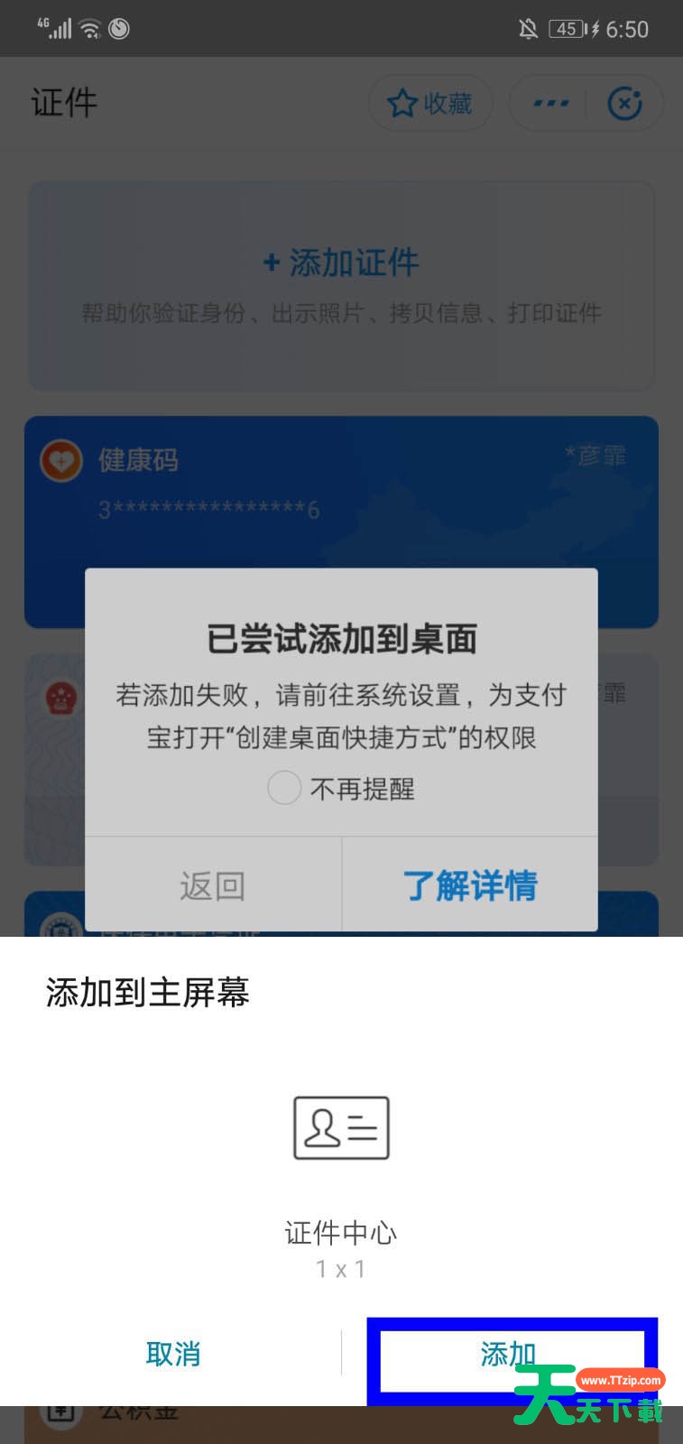Tap the 公积金 icon at bottom
The width and height of the screenshot is (683, 1444).
click(60, 1414)
